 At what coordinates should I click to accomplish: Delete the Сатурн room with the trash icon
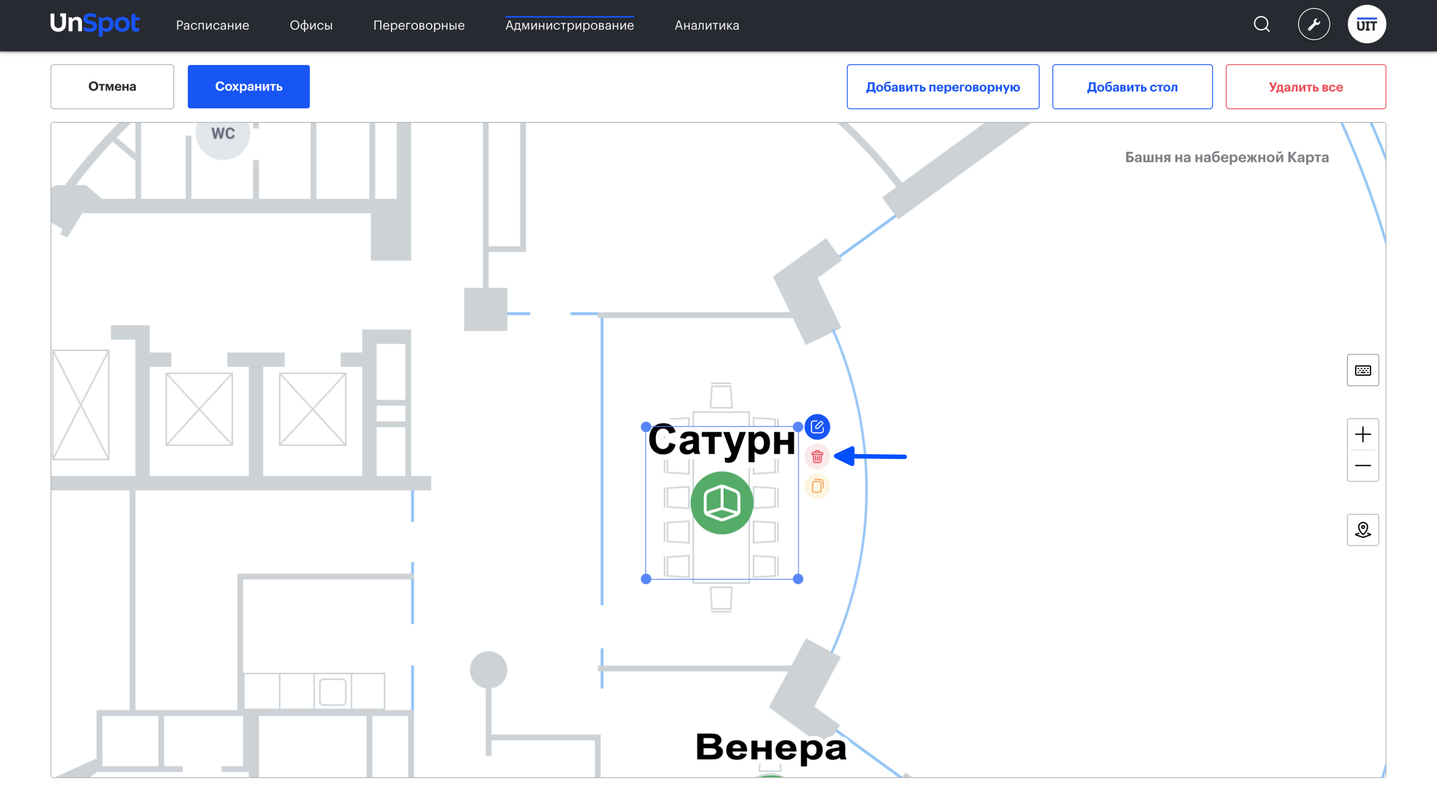pyautogui.click(x=817, y=457)
